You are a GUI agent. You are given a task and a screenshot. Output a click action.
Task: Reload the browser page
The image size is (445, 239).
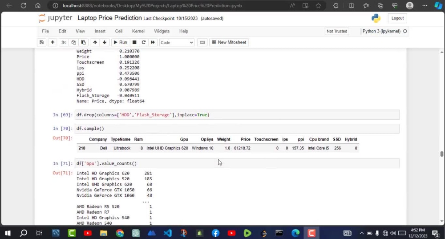pos(23,5)
